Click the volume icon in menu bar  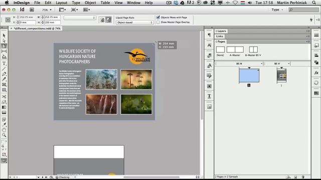(x=250, y=2)
